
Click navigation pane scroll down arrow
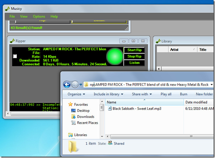[x=102, y=137]
